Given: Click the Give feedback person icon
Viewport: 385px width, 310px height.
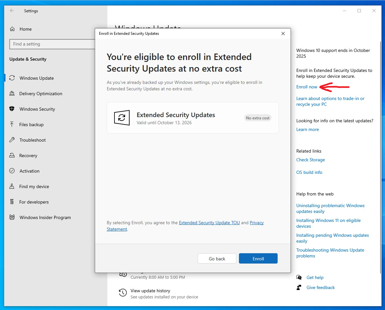Looking at the screenshot, I should coord(299,287).
